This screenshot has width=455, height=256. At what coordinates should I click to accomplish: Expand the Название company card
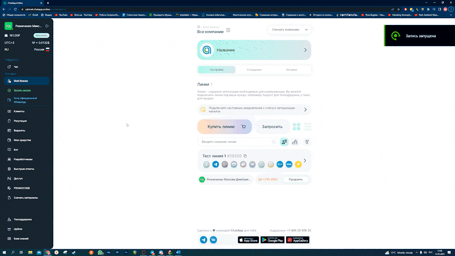tap(305, 50)
